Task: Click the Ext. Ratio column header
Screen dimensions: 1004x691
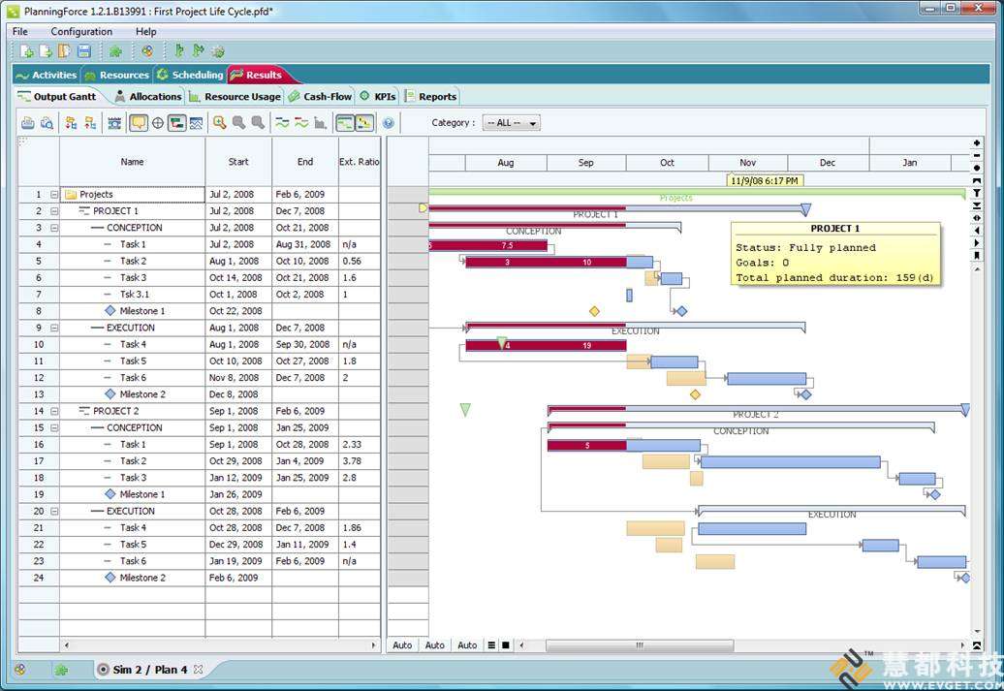Action: tap(359, 162)
